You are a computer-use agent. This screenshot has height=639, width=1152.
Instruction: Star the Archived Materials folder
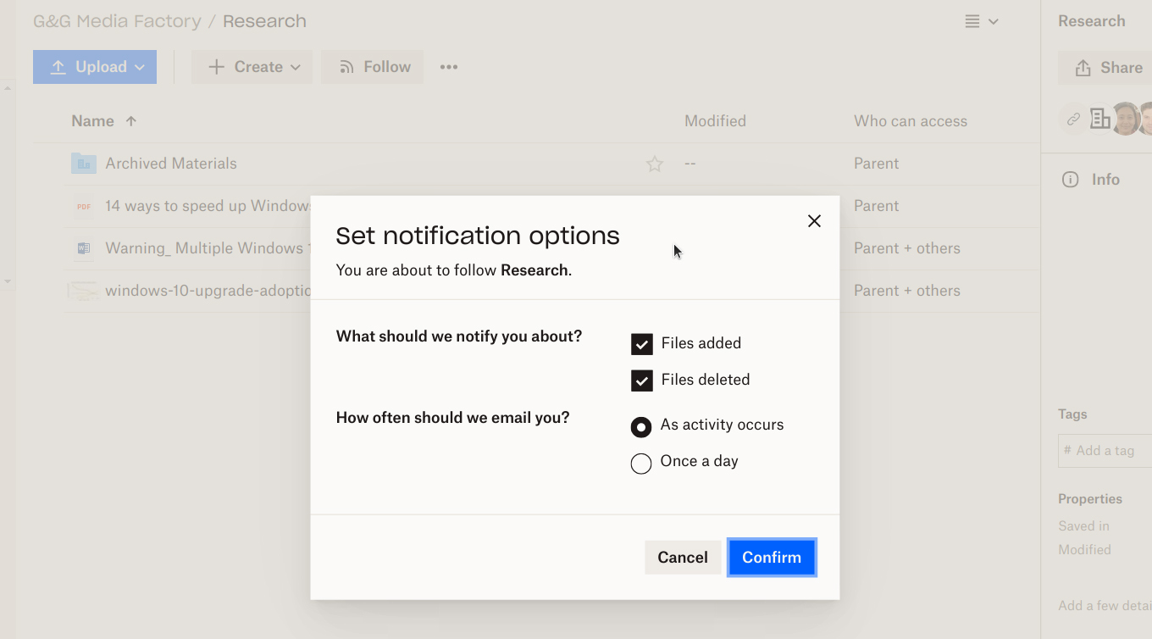(x=654, y=163)
